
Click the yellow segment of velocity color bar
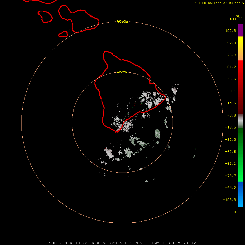(240, 48)
